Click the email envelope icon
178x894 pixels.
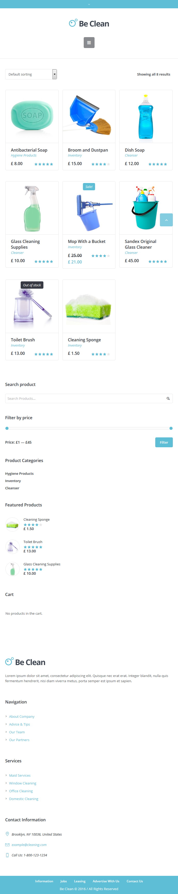point(7,844)
